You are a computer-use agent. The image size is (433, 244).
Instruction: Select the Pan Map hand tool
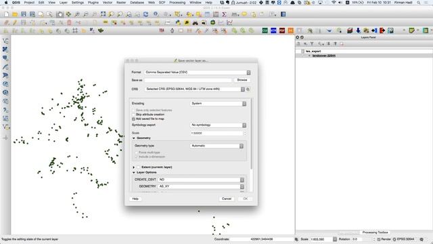[x=60, y=14]
